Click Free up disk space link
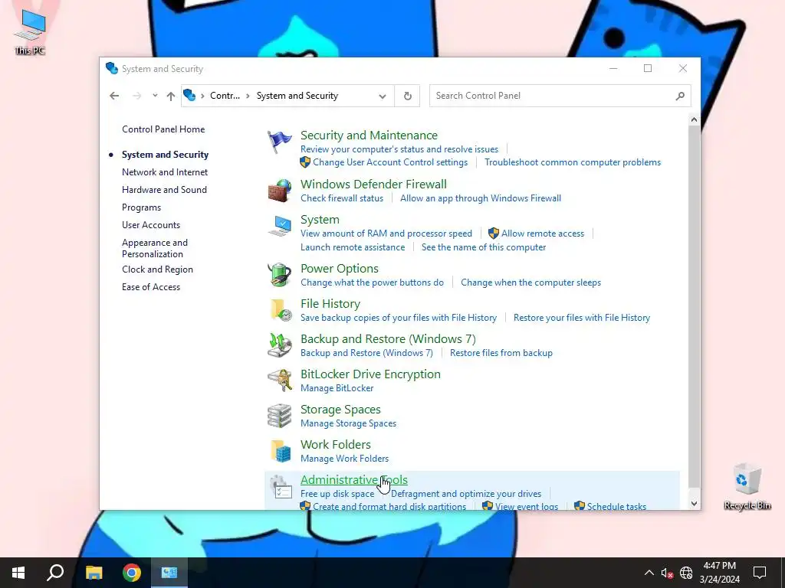 pyautogui.click(x=337, y=494)
